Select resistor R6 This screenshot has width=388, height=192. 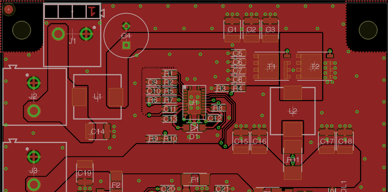pos(153,100)
